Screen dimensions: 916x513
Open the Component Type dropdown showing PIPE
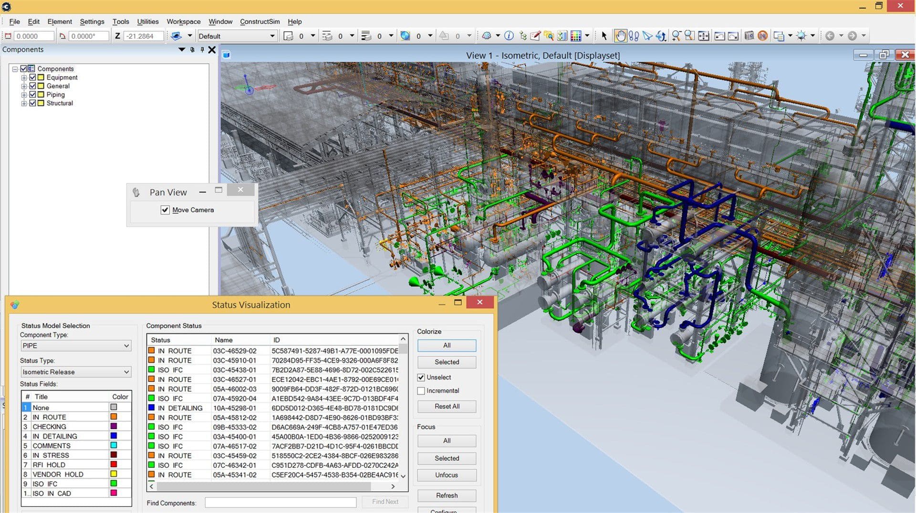click(126, 346)
